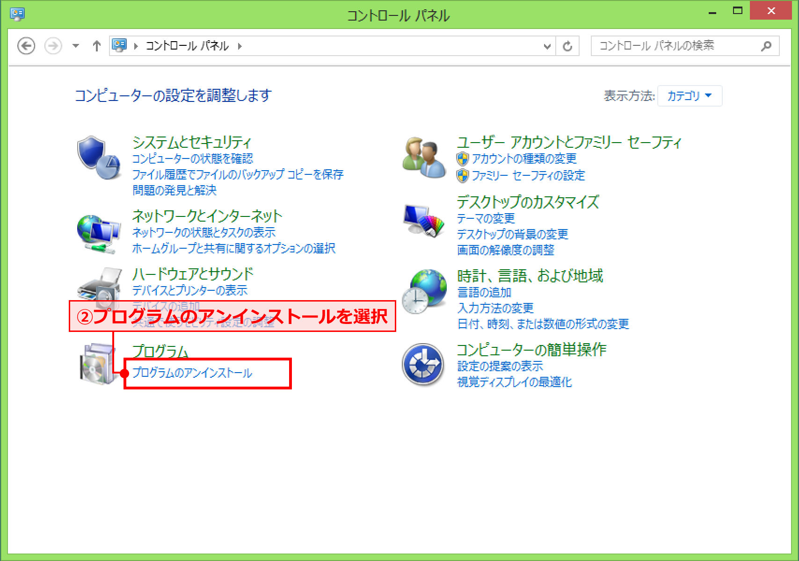
Task: Open 設定の提案の表示 link
Action: [x=500, y=366]
